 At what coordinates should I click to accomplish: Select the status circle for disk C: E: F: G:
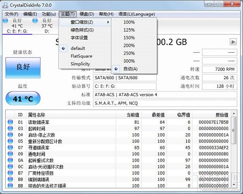point(5,21)
